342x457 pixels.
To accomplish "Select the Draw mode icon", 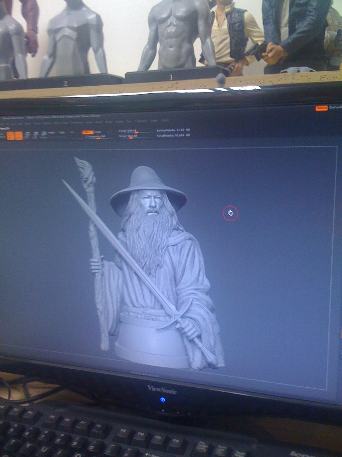I will pos(19,135).
